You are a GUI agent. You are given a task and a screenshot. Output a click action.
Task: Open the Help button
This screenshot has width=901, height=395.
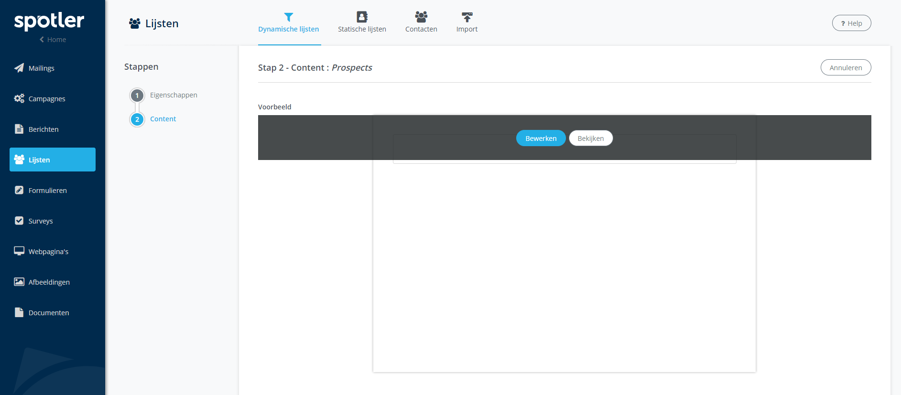pyautogui.click(x=851, y=23)
